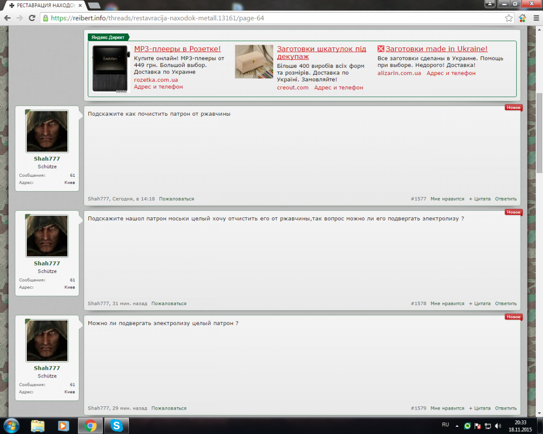Click the wooden box ad image
Viewport: 543px width, 434px height.
point(254,61)
